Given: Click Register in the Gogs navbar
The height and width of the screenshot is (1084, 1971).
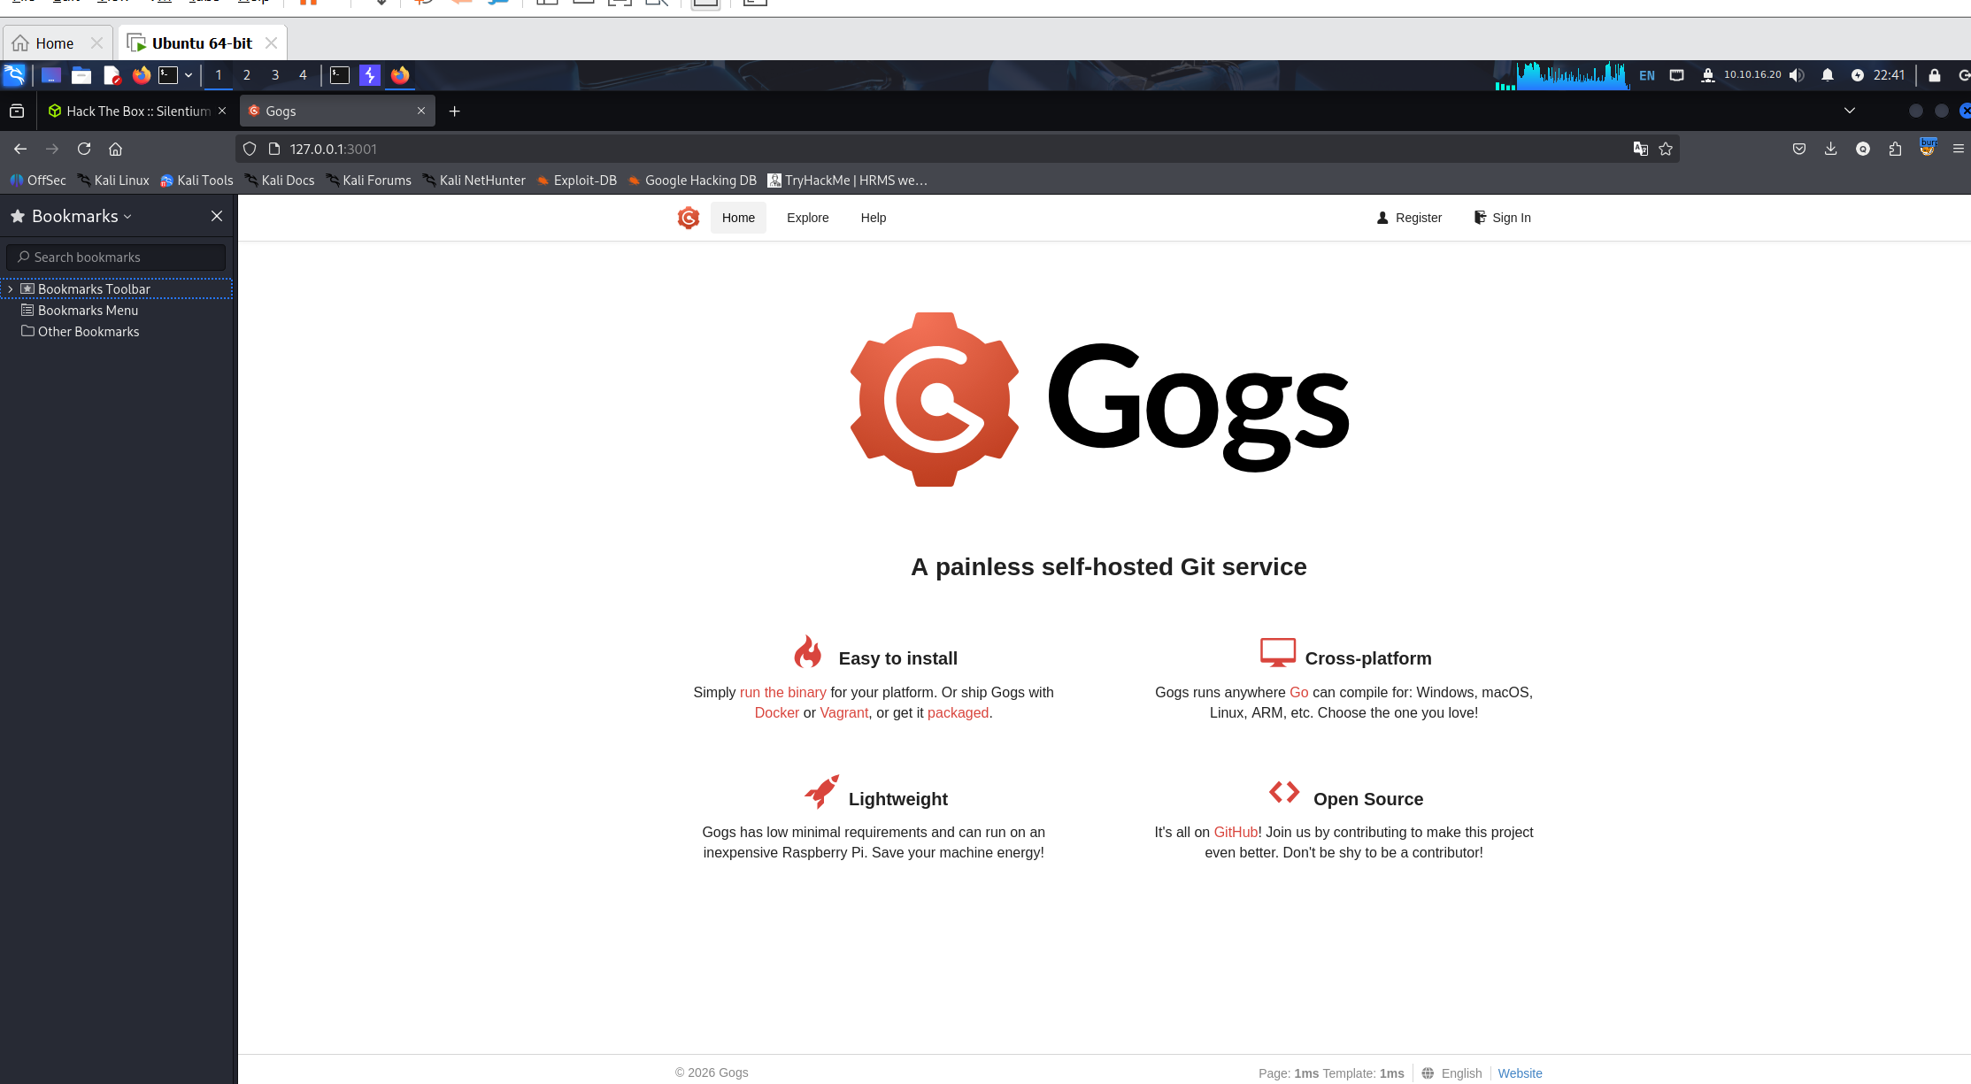Looking at the screenshot, I should pyautogui.click(x=1409, y=218).
